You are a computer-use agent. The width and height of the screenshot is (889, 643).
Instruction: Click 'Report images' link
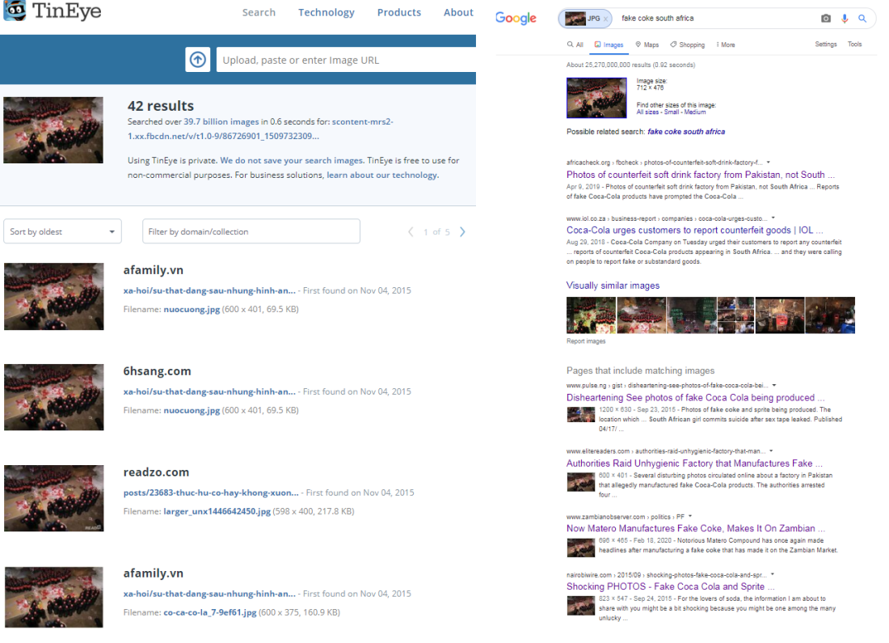coord(586,341)
